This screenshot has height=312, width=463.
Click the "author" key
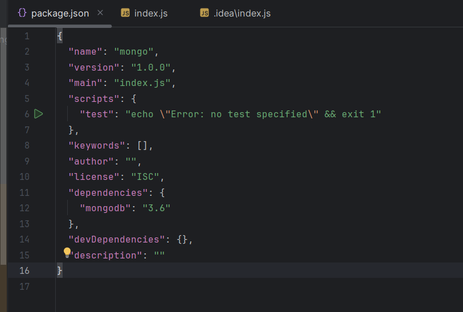tap(91, 161)
